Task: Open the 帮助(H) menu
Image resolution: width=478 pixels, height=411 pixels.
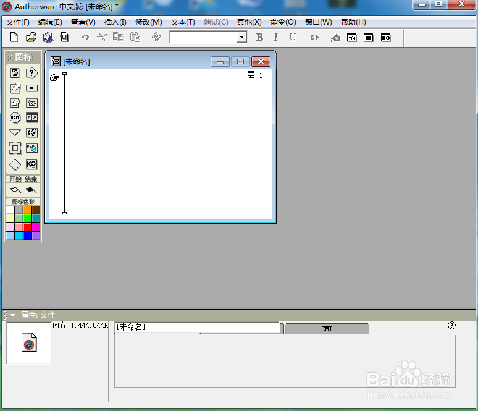Action: (353, 22)
